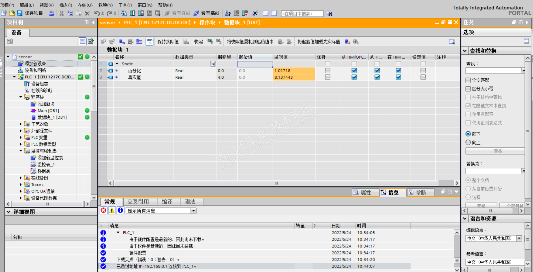
Task: Expand the 工艺对象 folder
Action: pos(21,124)
